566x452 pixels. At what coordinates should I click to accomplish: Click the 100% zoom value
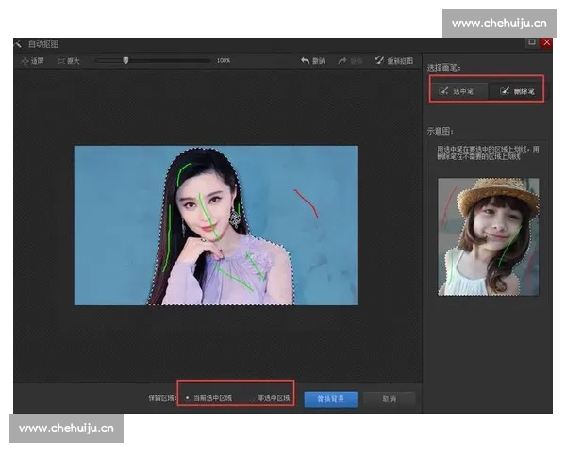[x=224, y=60]
